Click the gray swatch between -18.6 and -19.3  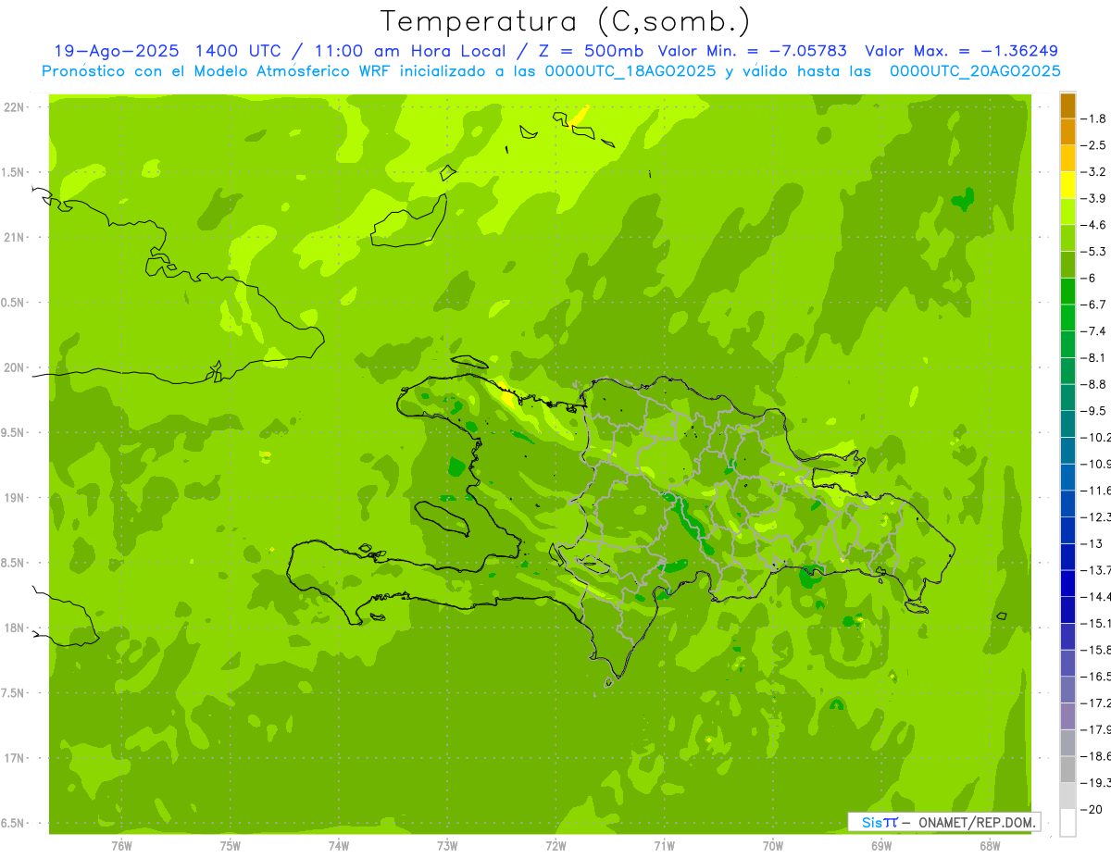click(1067, 769)
